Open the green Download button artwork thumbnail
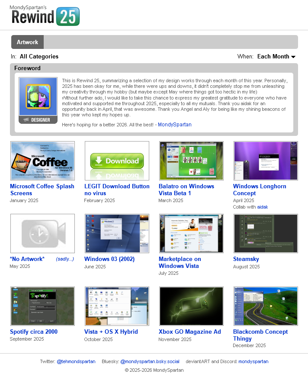 click(117, 161)
